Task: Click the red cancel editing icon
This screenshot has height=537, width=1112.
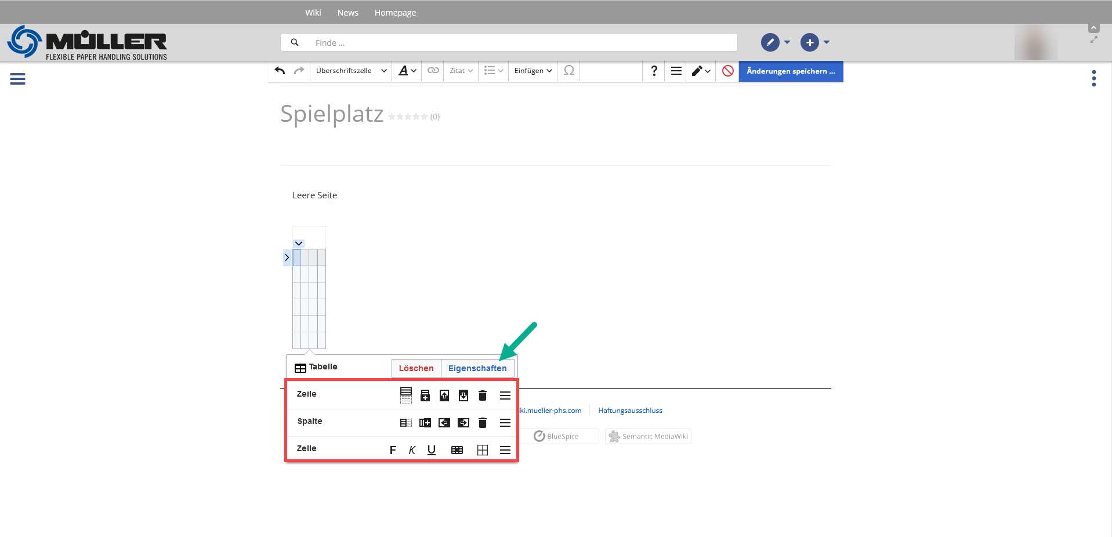Action: pos(727,71)
